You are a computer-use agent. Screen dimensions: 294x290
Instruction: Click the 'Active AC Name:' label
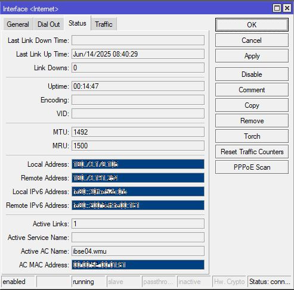(x=45, y=251)
